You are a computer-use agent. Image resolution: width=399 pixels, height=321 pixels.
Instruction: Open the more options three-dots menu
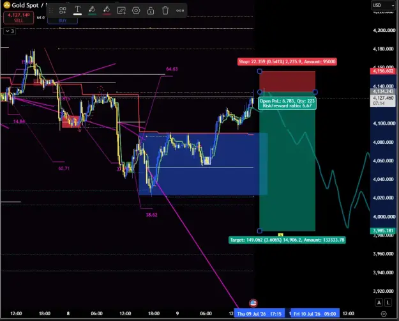pyautogui.click(x=180, y=11)
